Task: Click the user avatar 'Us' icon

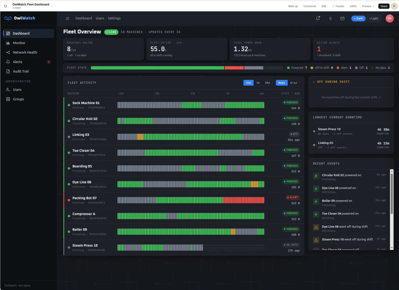Action: coord(390,18)
